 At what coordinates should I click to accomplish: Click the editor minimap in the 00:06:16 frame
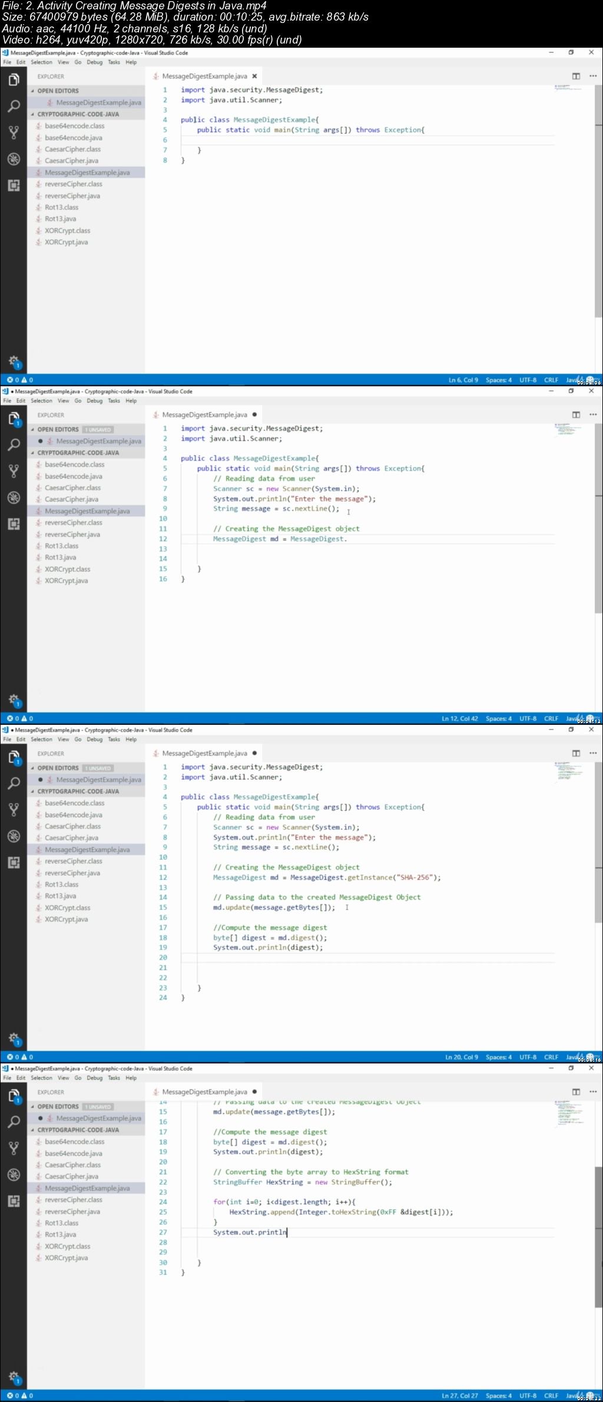click(568, 773)
